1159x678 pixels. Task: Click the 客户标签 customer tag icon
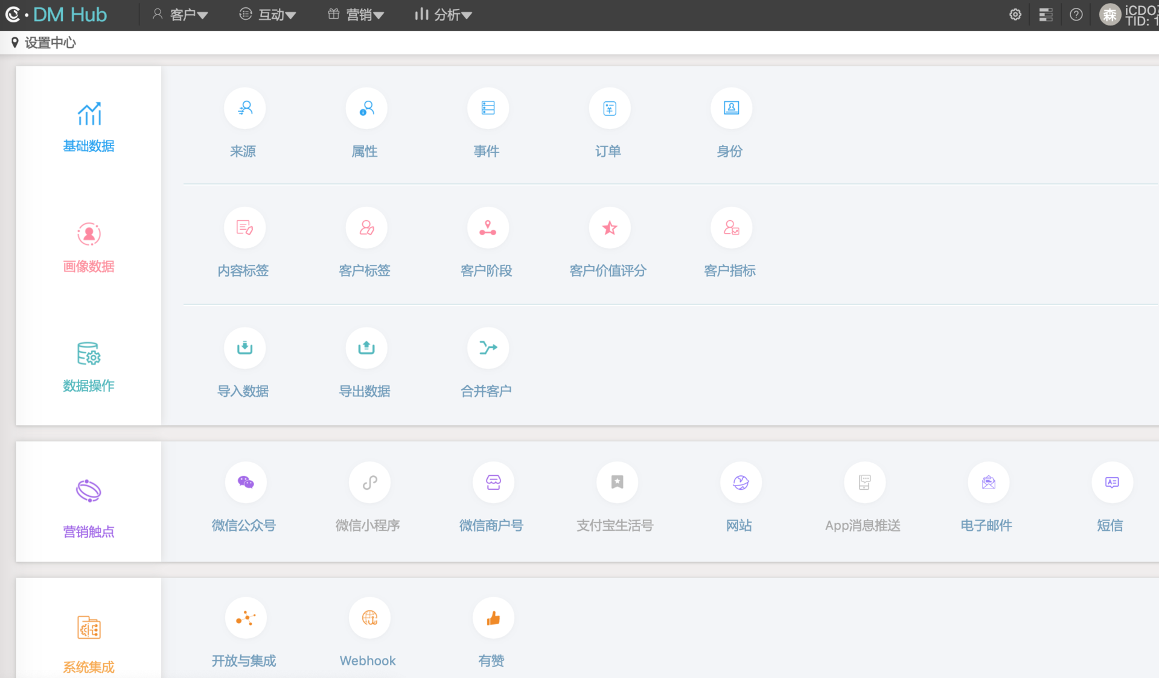coord(366,228)
